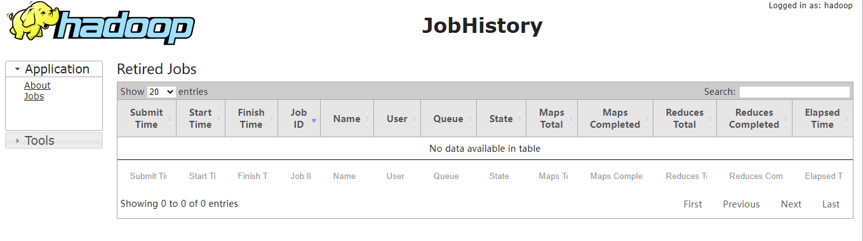
Task: Click the Name footer filter field
Action: point(348,176)
